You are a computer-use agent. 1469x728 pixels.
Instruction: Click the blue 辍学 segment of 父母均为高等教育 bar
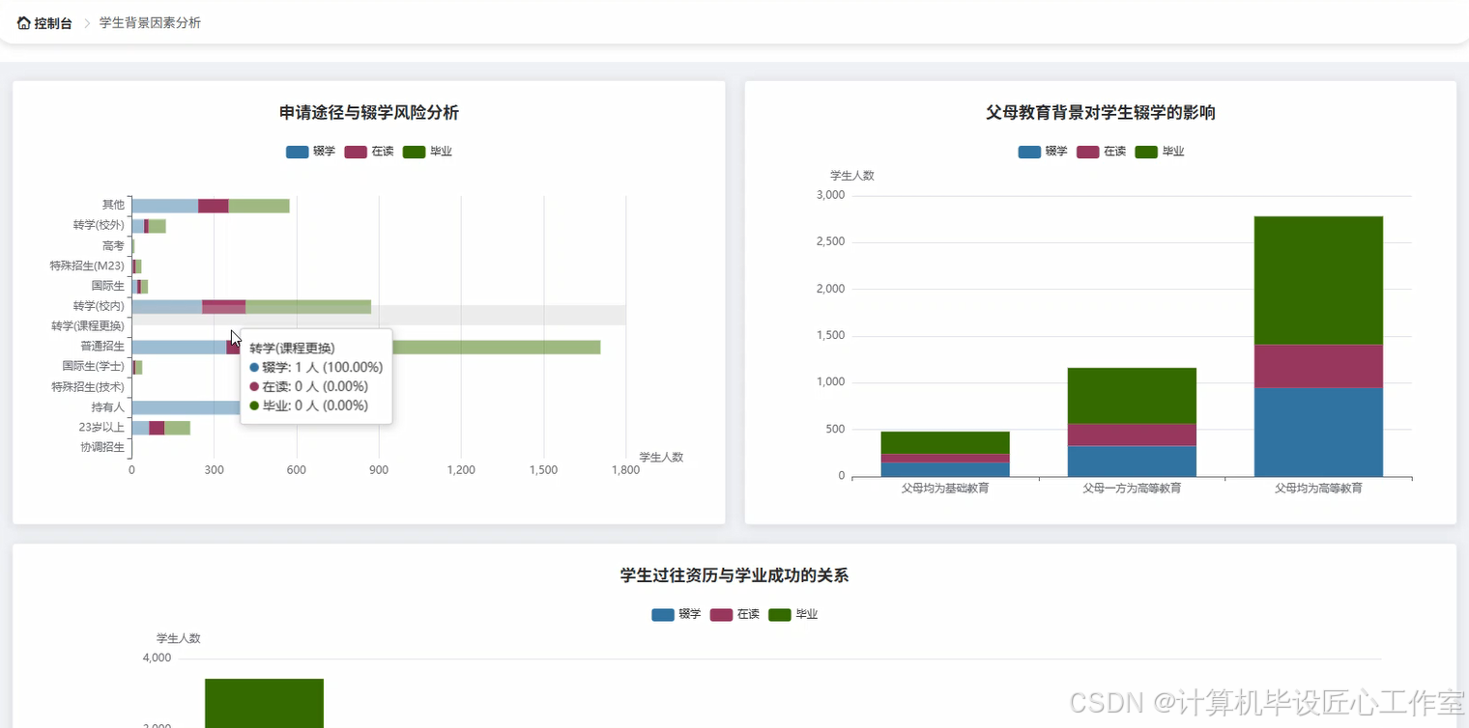(1318, 432)
